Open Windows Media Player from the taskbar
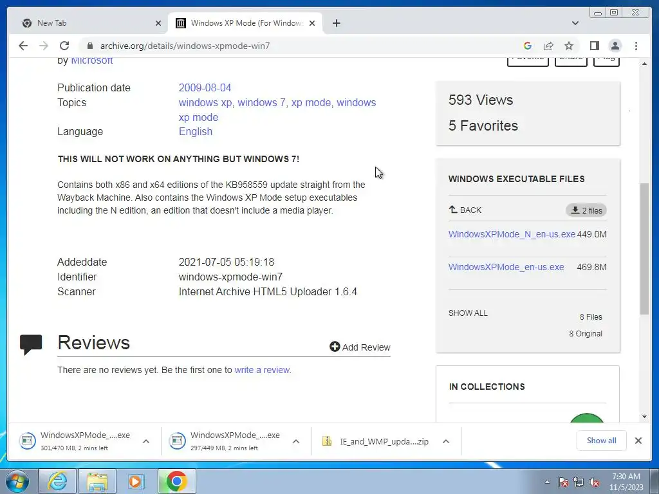Screen dimensions: 659x494 tap(136, 481)
